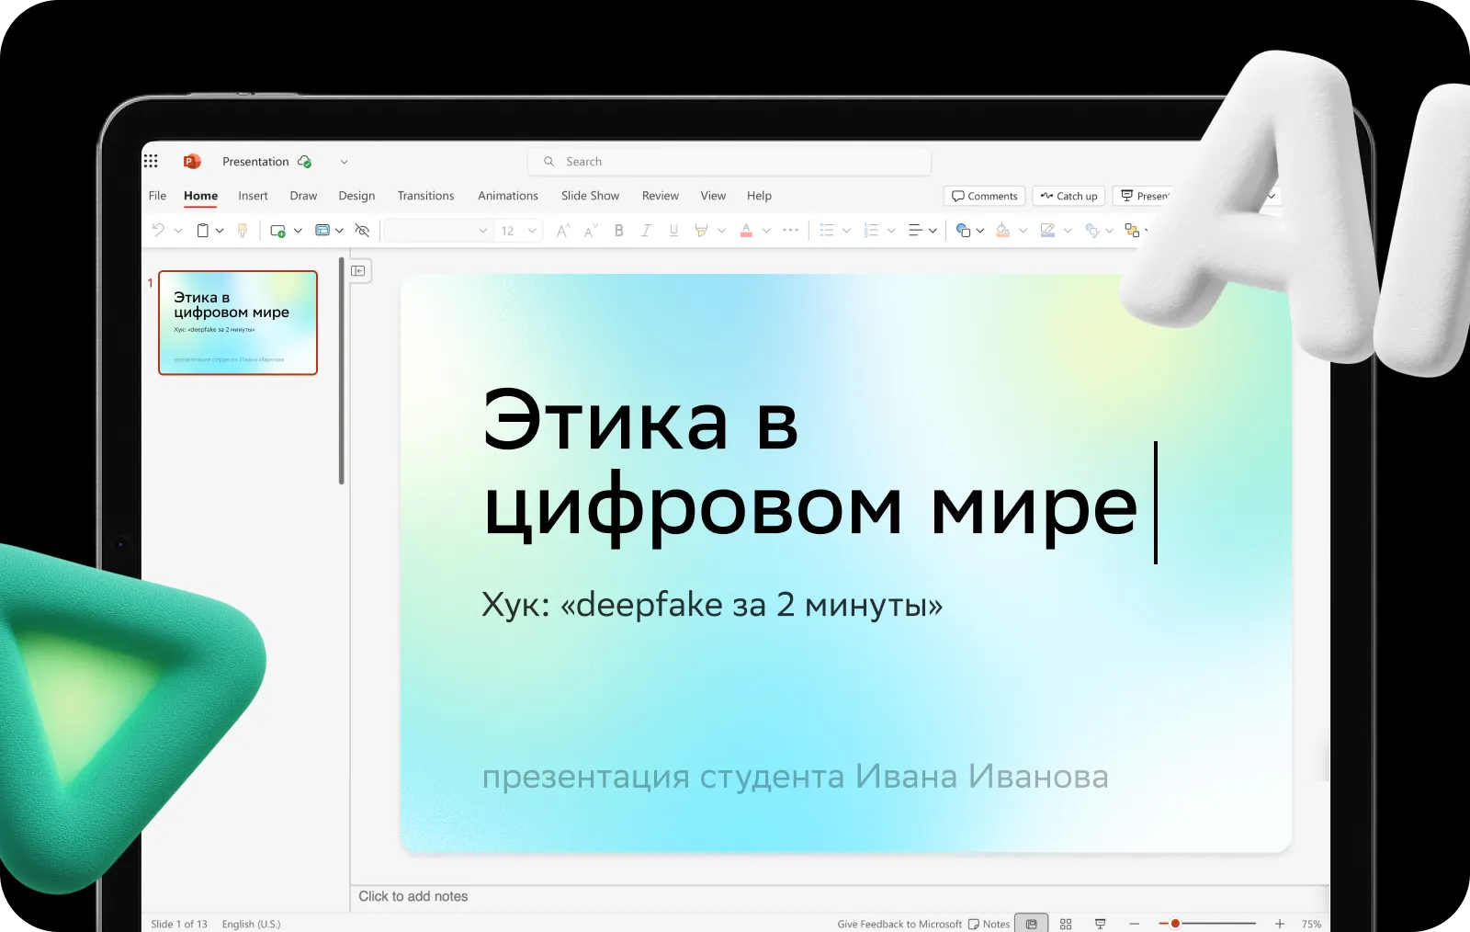Click the Format Painter brush icon
Viewport: 1470px width, 932px height.
pyautogui.click(x=243, y=231)
